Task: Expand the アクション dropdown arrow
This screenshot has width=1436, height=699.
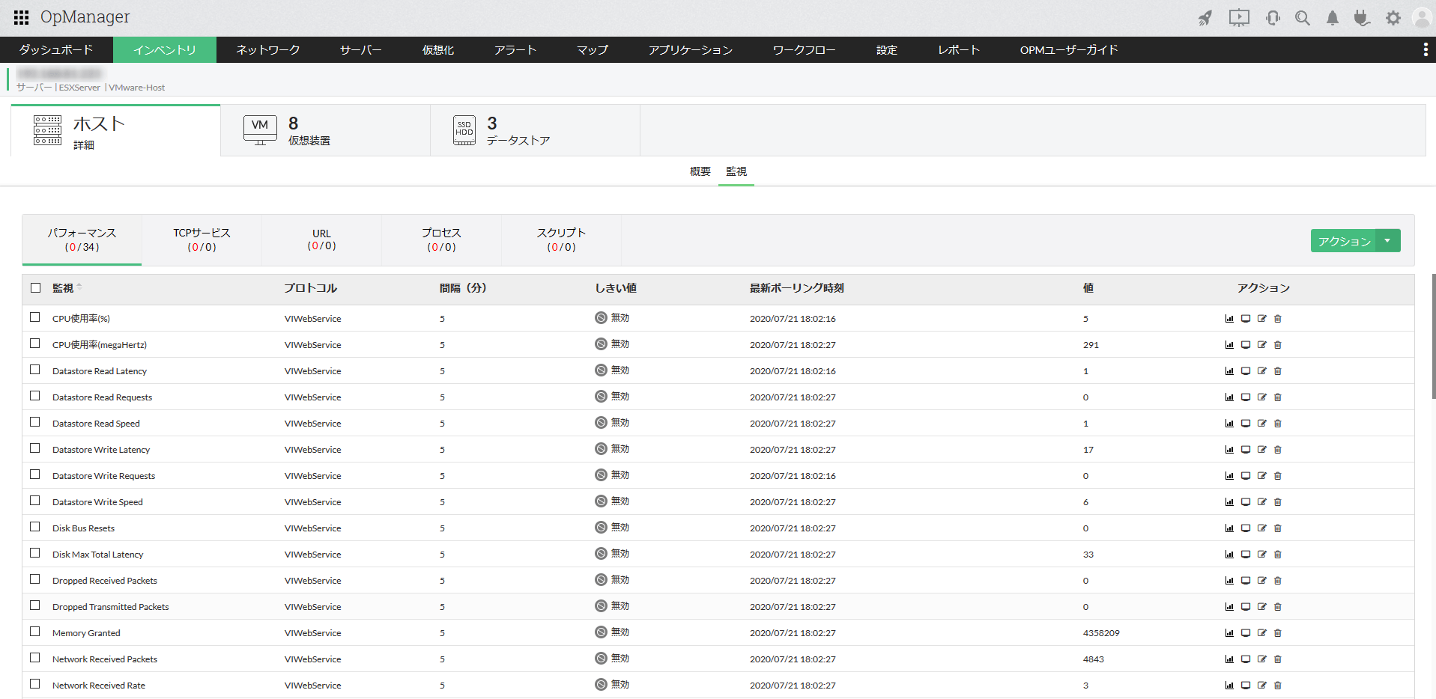Action: click(1387, 241)
